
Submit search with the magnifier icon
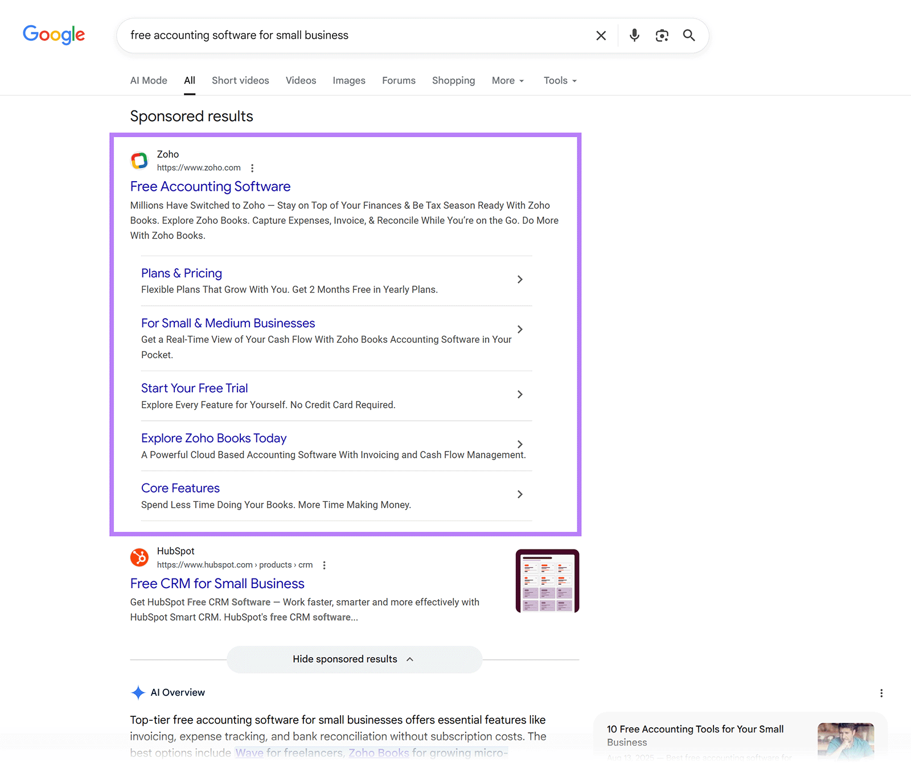[689, 35]
